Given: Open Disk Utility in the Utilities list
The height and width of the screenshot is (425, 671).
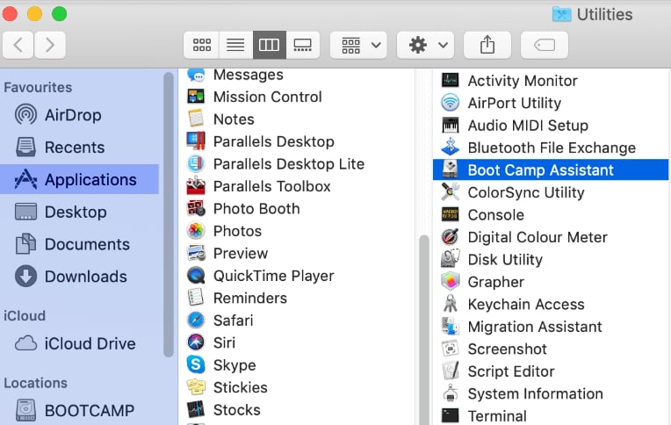Looking at the screenshot, I should 505,259.
